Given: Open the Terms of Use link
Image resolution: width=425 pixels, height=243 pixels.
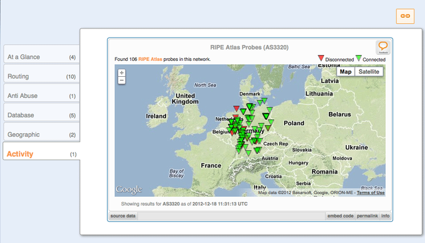Looking at the screenshot, I should coord(371,193).
